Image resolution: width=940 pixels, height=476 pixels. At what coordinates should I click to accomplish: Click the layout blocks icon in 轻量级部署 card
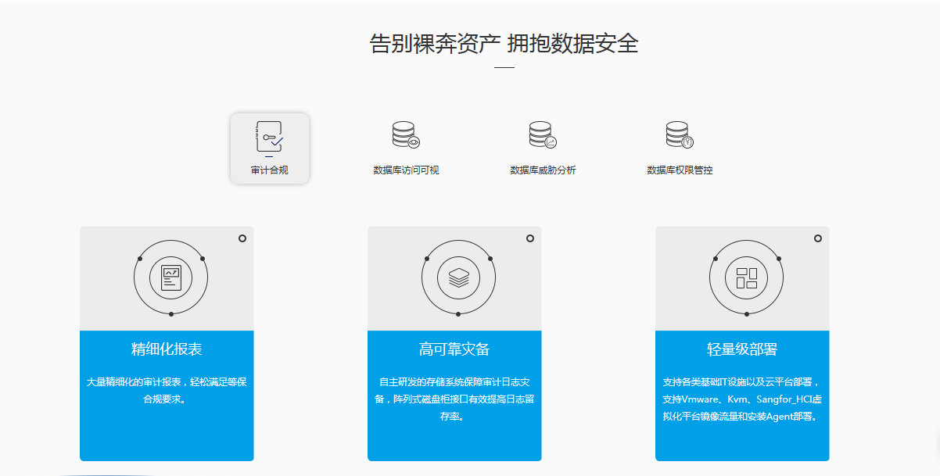tap(747, 278)
